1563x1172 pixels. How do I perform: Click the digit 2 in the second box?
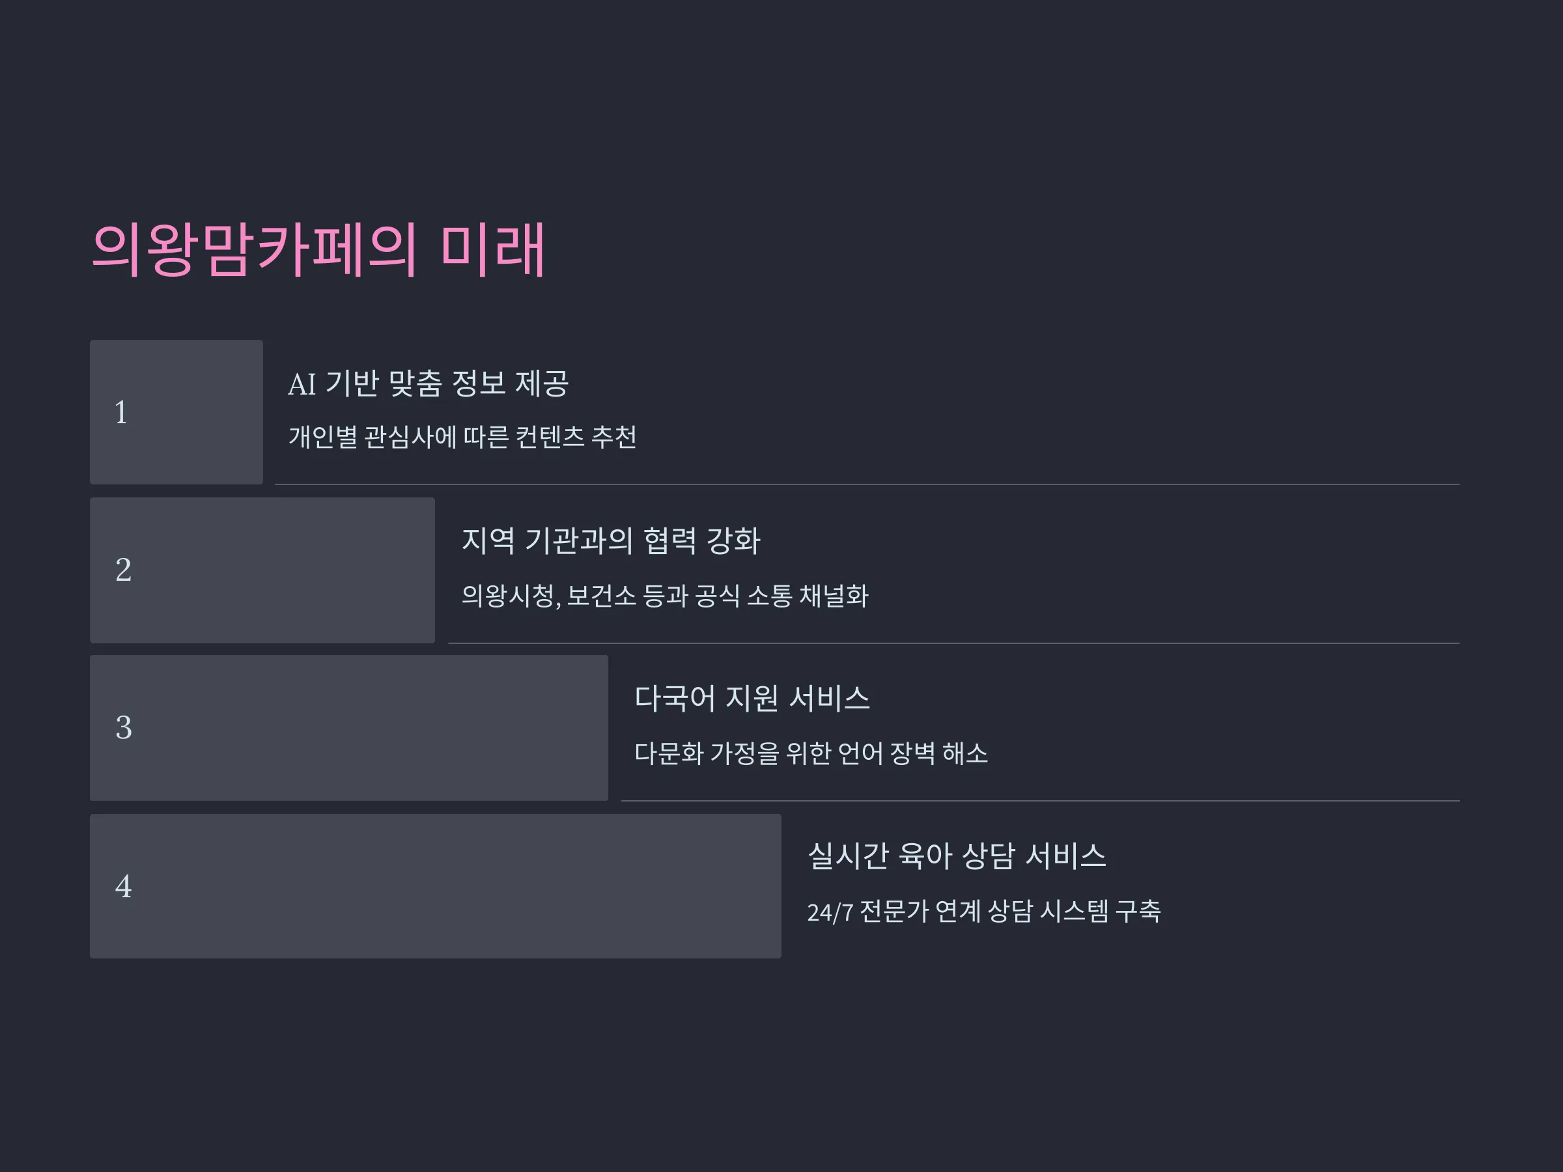coord(123,570)
